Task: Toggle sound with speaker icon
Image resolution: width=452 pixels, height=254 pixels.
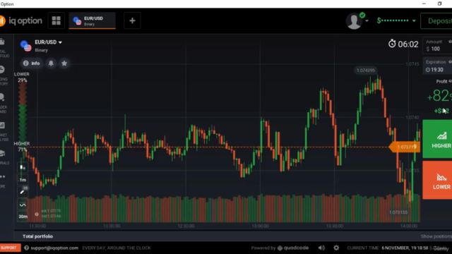Action: [322, 248]
